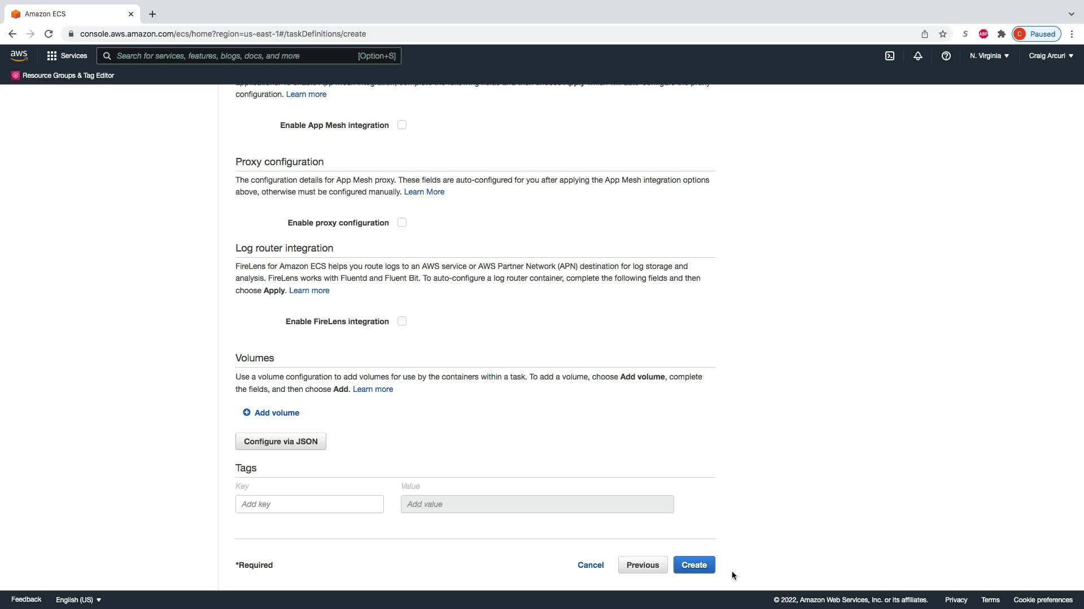The width and height of the screenshot is (1084, 609).
Task: Bookmark this page with the star icon
Action: [x=942, y=34]
